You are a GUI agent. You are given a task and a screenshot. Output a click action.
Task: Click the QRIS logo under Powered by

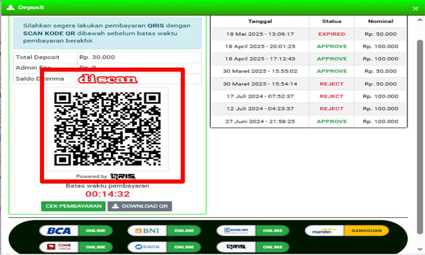[x=123, y=177]
